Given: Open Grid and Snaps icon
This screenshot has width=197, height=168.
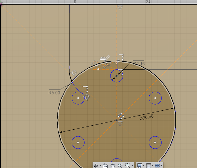Looking at the screenshot, I should [149, 165].
